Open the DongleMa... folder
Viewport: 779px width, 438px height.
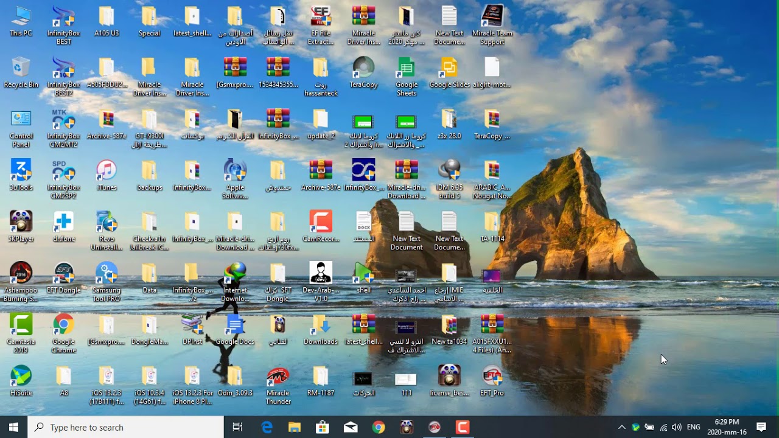pos(149,329)
